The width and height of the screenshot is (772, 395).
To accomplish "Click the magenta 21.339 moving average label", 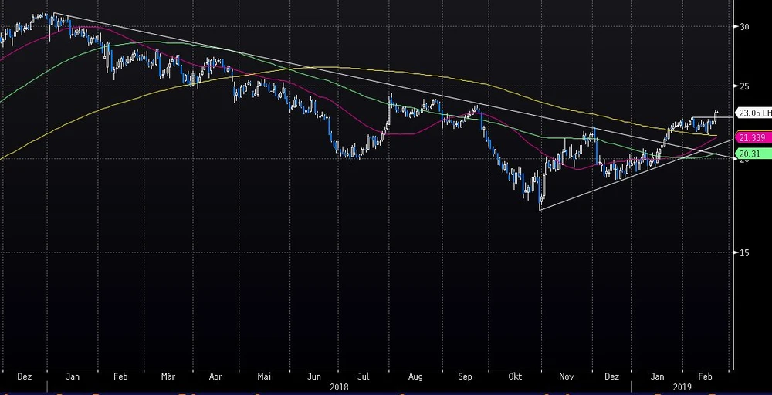I will tap(751, 137).
